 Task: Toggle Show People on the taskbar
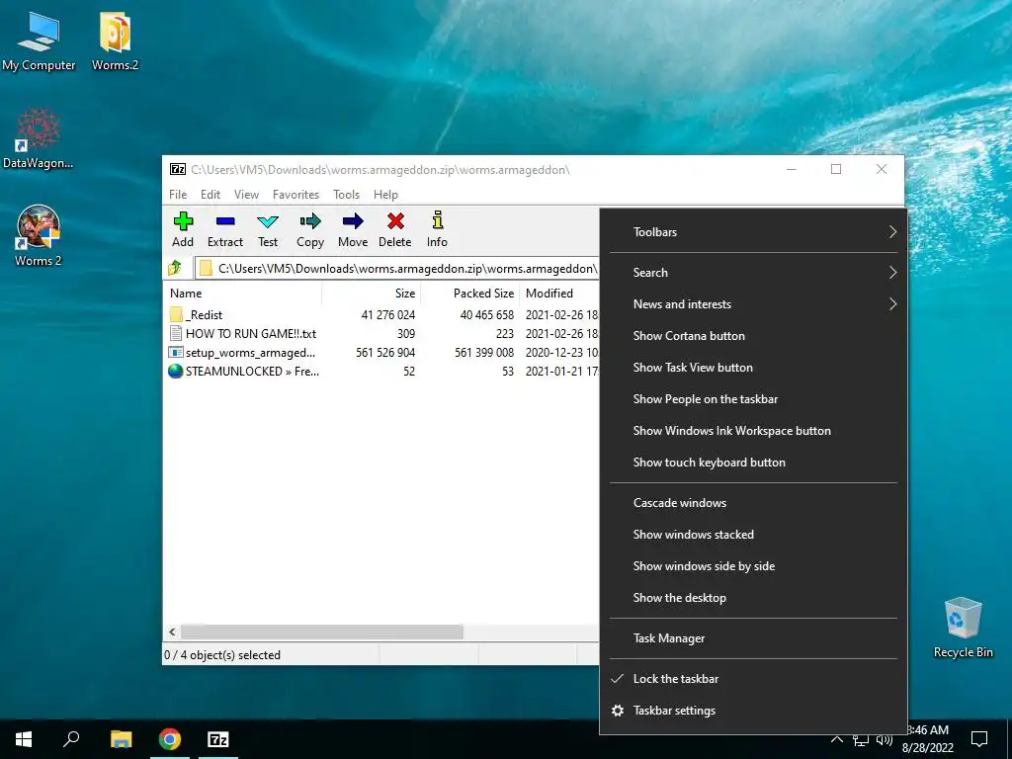(x=753, y=399)
